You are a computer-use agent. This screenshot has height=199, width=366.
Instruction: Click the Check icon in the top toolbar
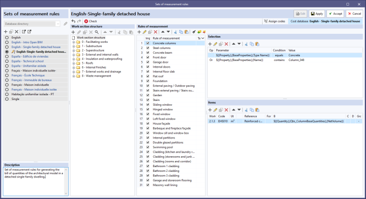pyautogui.click(x=86, y=21)
